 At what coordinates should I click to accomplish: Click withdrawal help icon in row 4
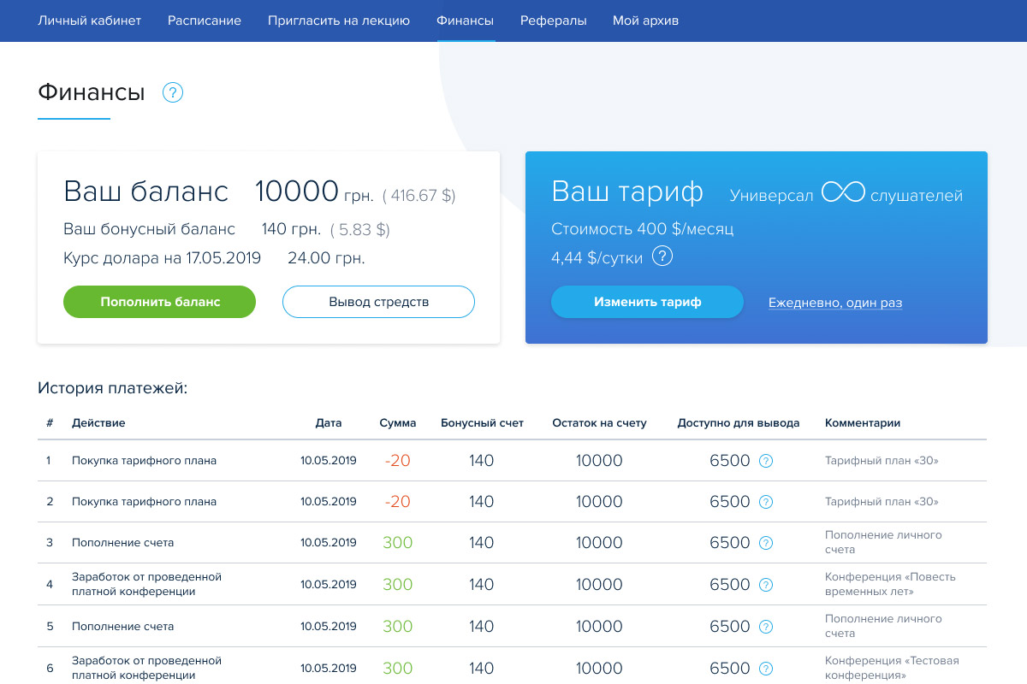[766, 585]
